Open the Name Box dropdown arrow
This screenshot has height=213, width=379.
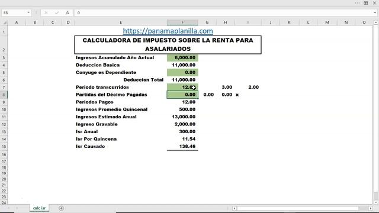28,12
